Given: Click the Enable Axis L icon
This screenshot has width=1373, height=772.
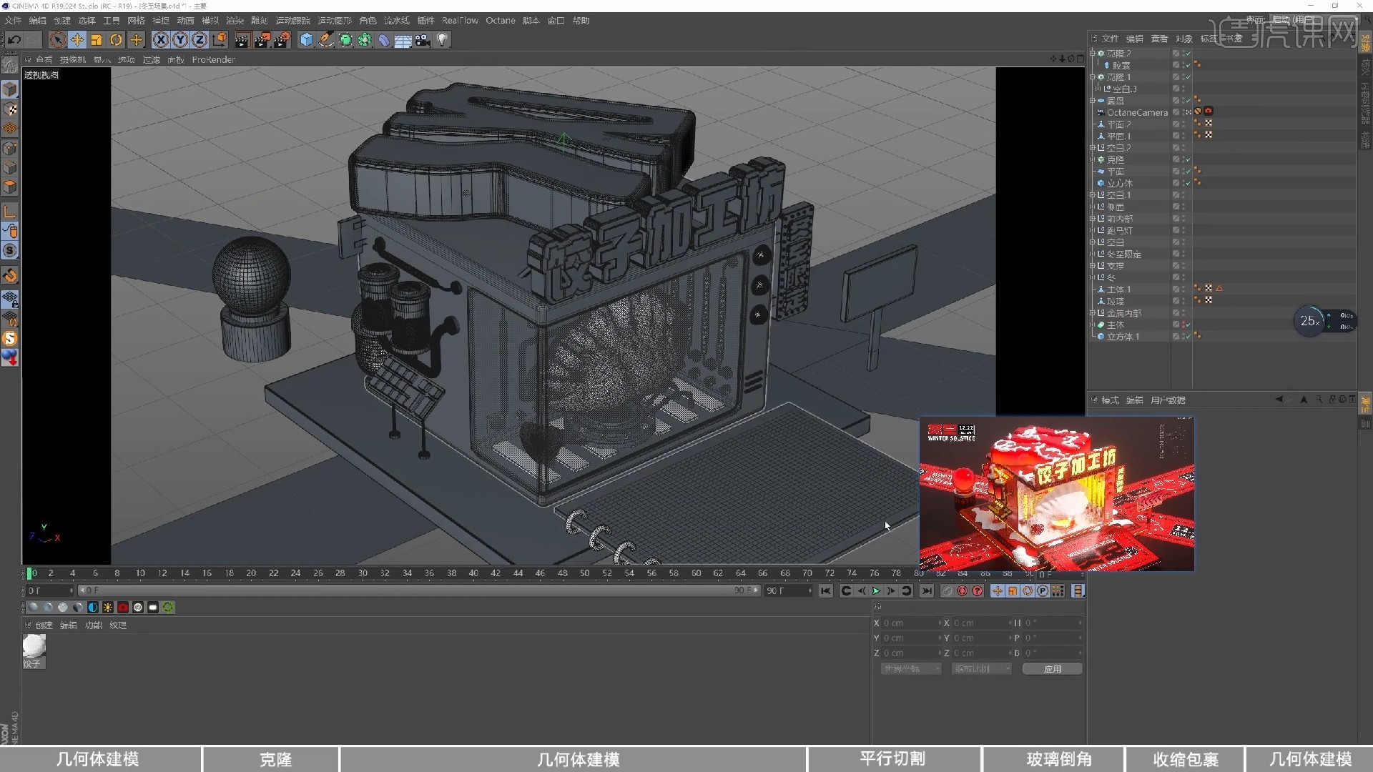Looking at the screenshot, I should pos(9,212).
